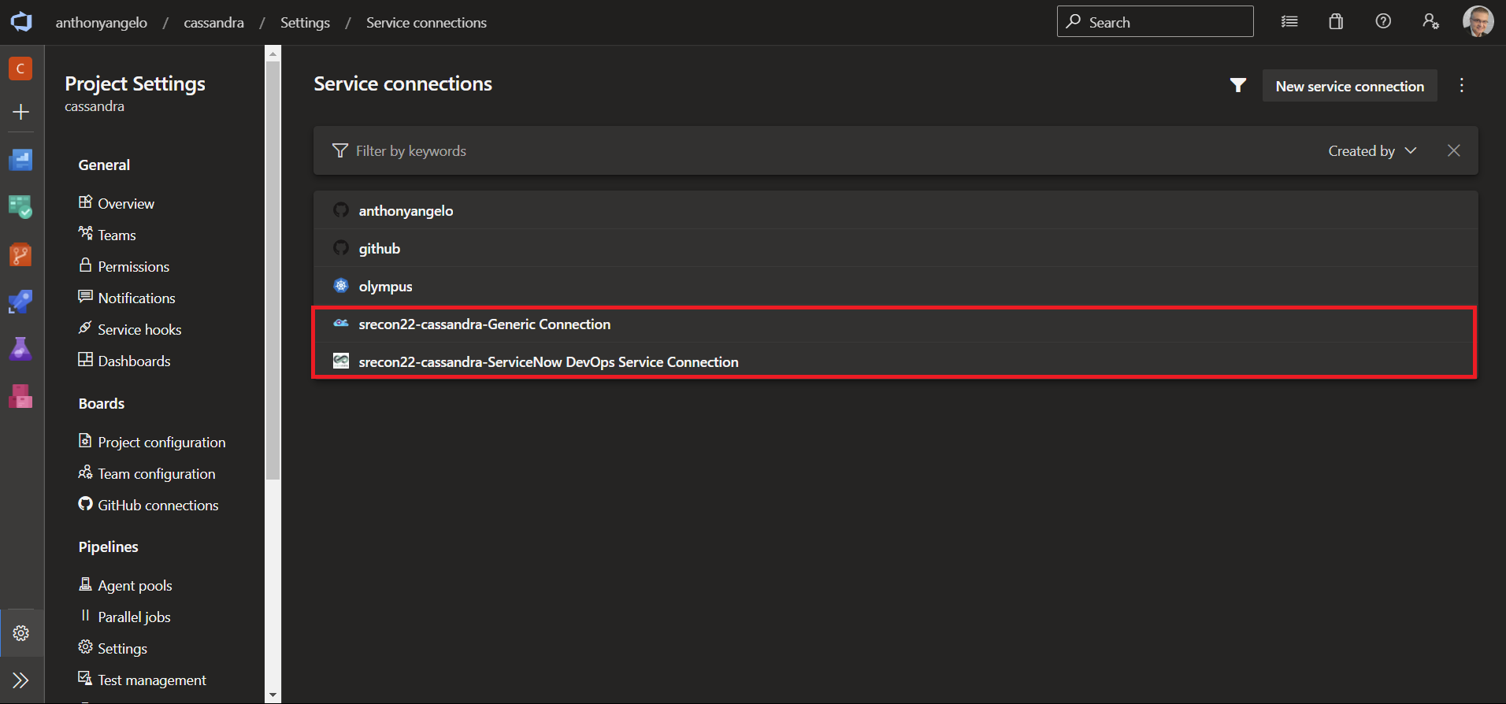Click the Settings breadcrumb

pyautogui.click(x=305, y=23)
